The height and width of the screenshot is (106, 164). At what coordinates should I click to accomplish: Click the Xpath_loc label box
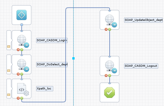45,89
